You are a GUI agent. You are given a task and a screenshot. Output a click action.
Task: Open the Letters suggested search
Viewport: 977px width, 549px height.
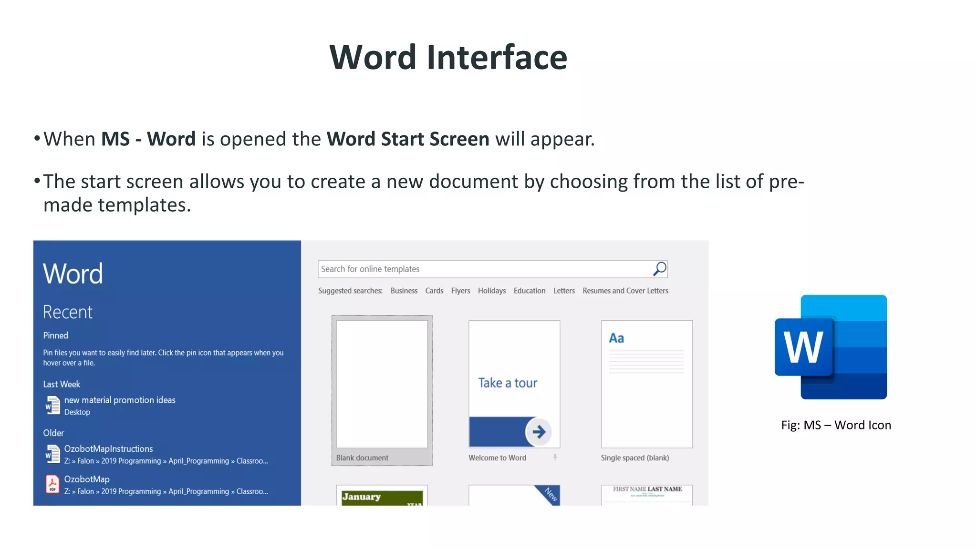[x=564, y=291]
